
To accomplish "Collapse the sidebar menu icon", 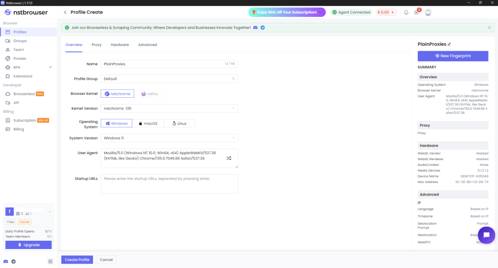I will click(x=51, y=262).
